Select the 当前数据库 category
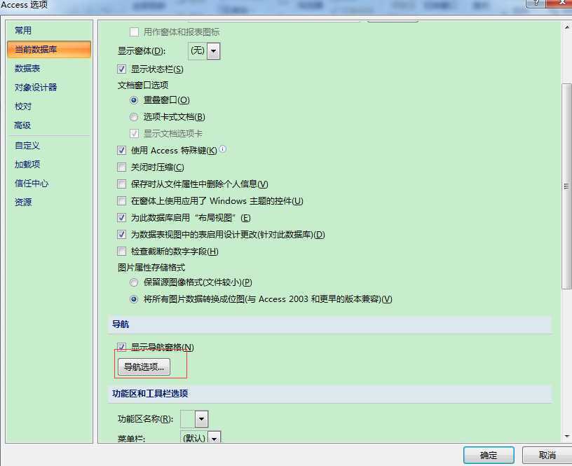The image size is (572, 466). click(x=49, y=49)
